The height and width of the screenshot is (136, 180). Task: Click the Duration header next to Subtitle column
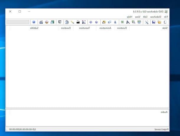[x=66, y=28]
